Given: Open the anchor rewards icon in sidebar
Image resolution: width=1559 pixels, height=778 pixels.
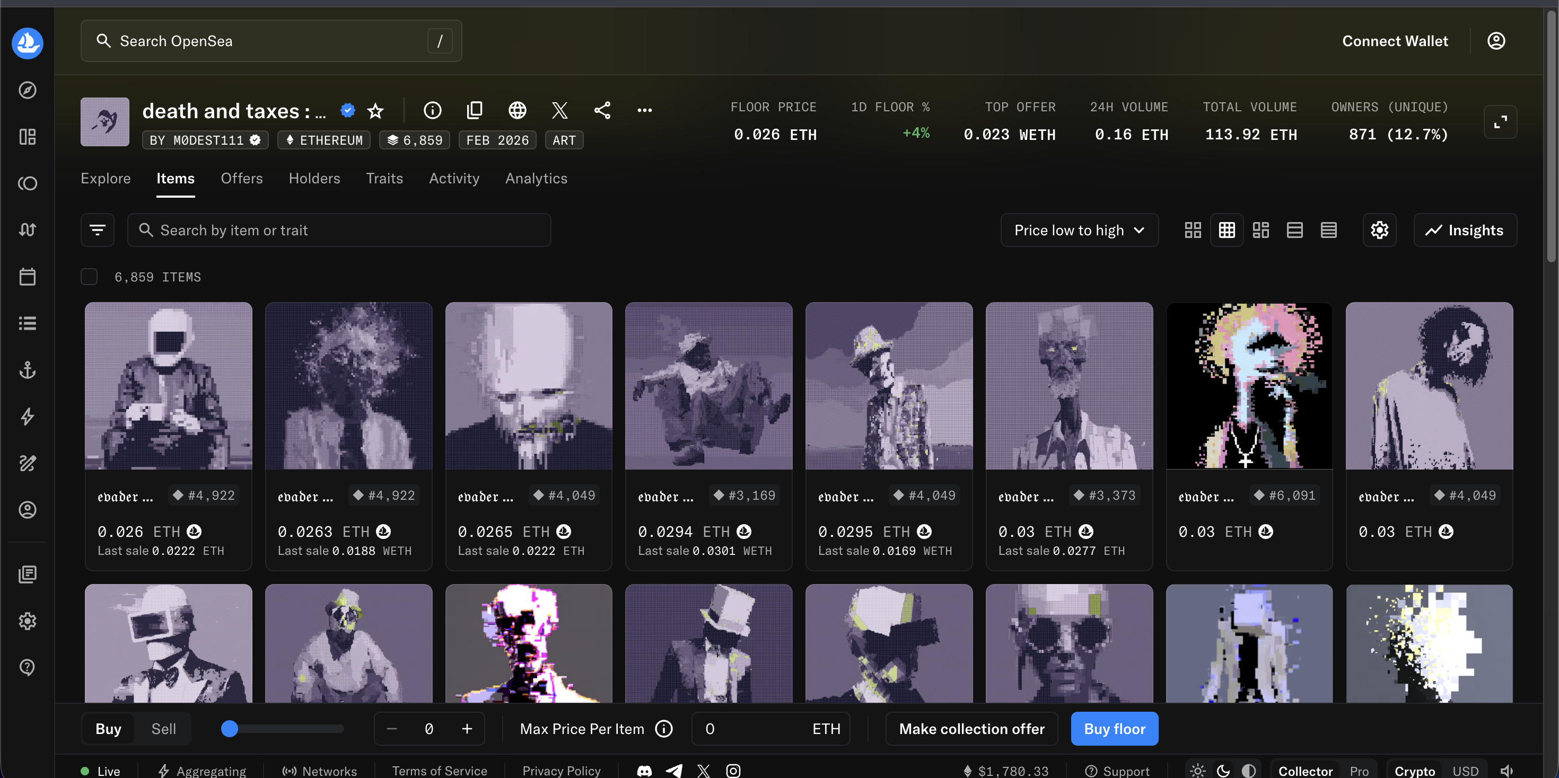Looking at the screenshot, I should [27, 369].
